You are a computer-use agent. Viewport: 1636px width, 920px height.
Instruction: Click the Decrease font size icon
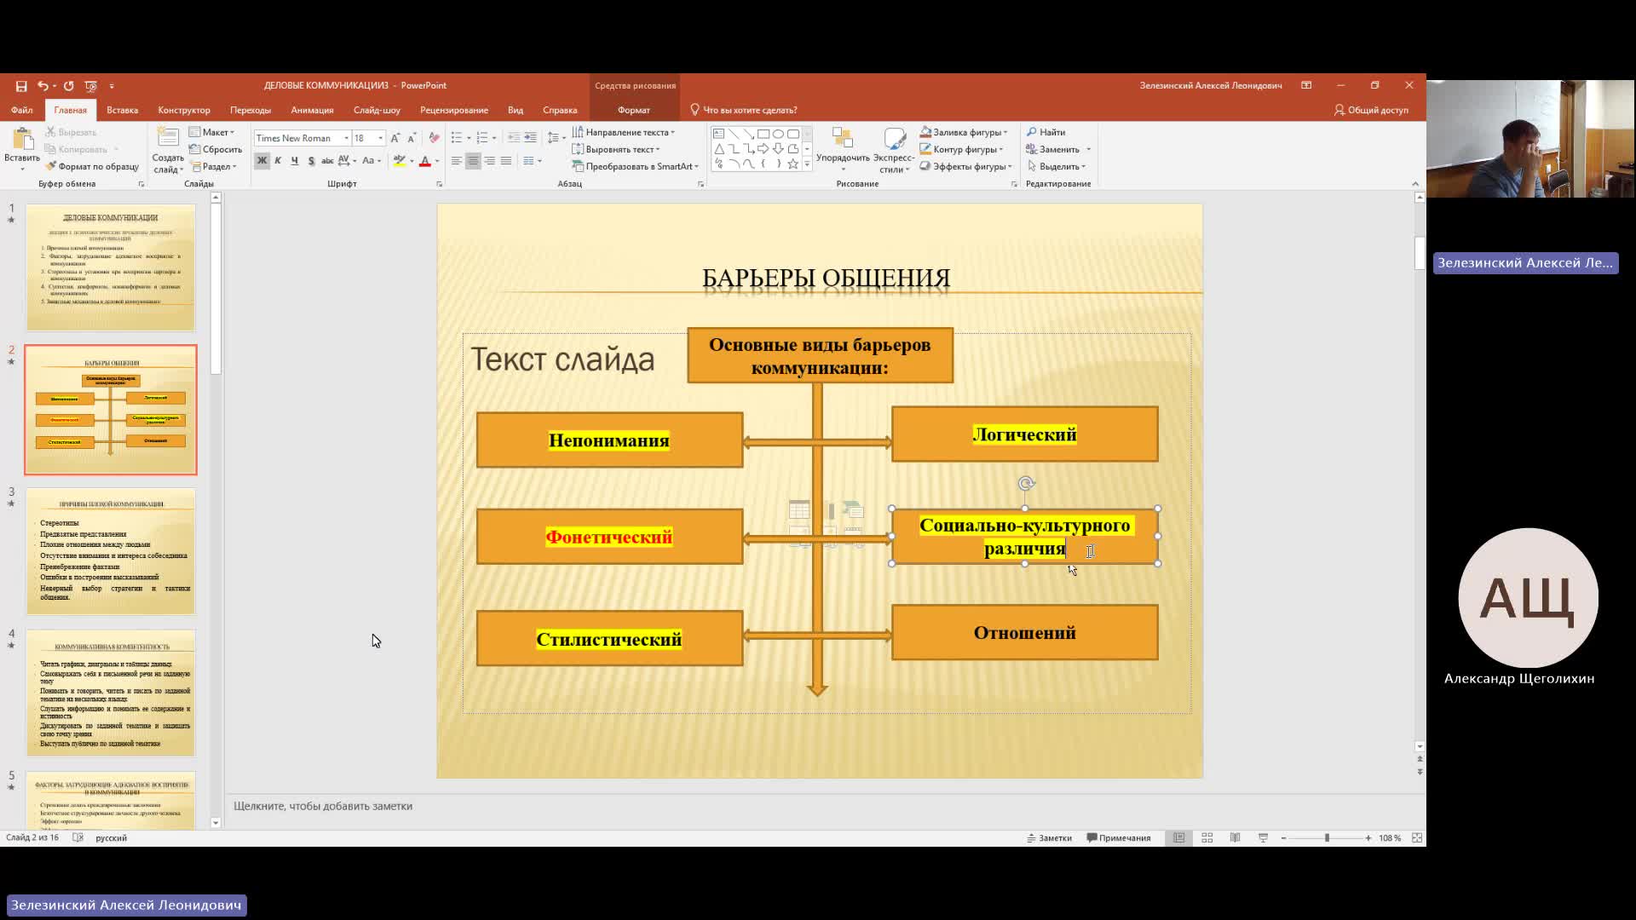coord(412,138)
